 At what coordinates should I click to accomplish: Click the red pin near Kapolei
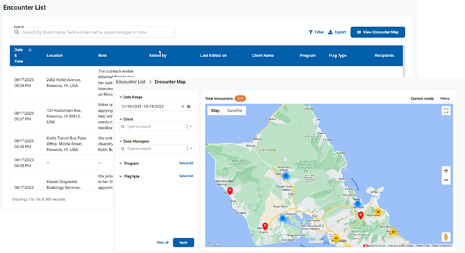coord(265,226)
